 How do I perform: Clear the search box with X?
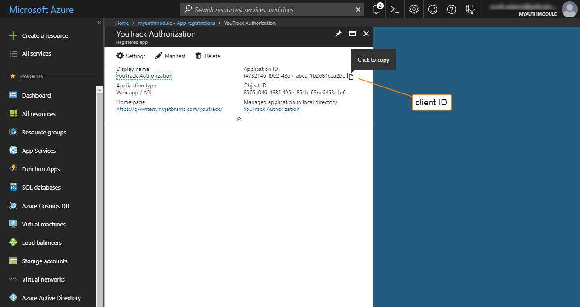click(x=358, y=10)
